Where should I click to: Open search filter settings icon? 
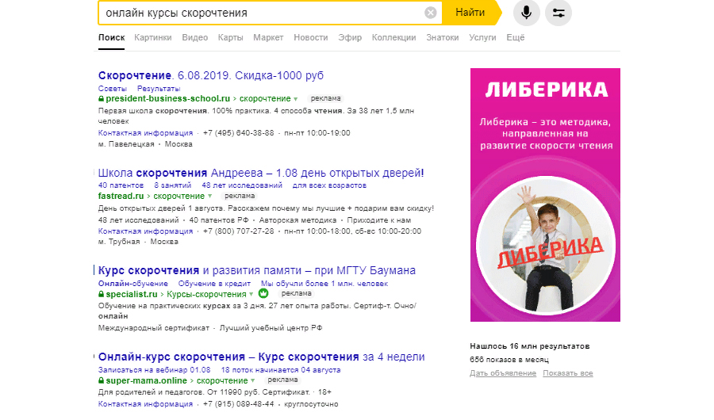[558, 13]
